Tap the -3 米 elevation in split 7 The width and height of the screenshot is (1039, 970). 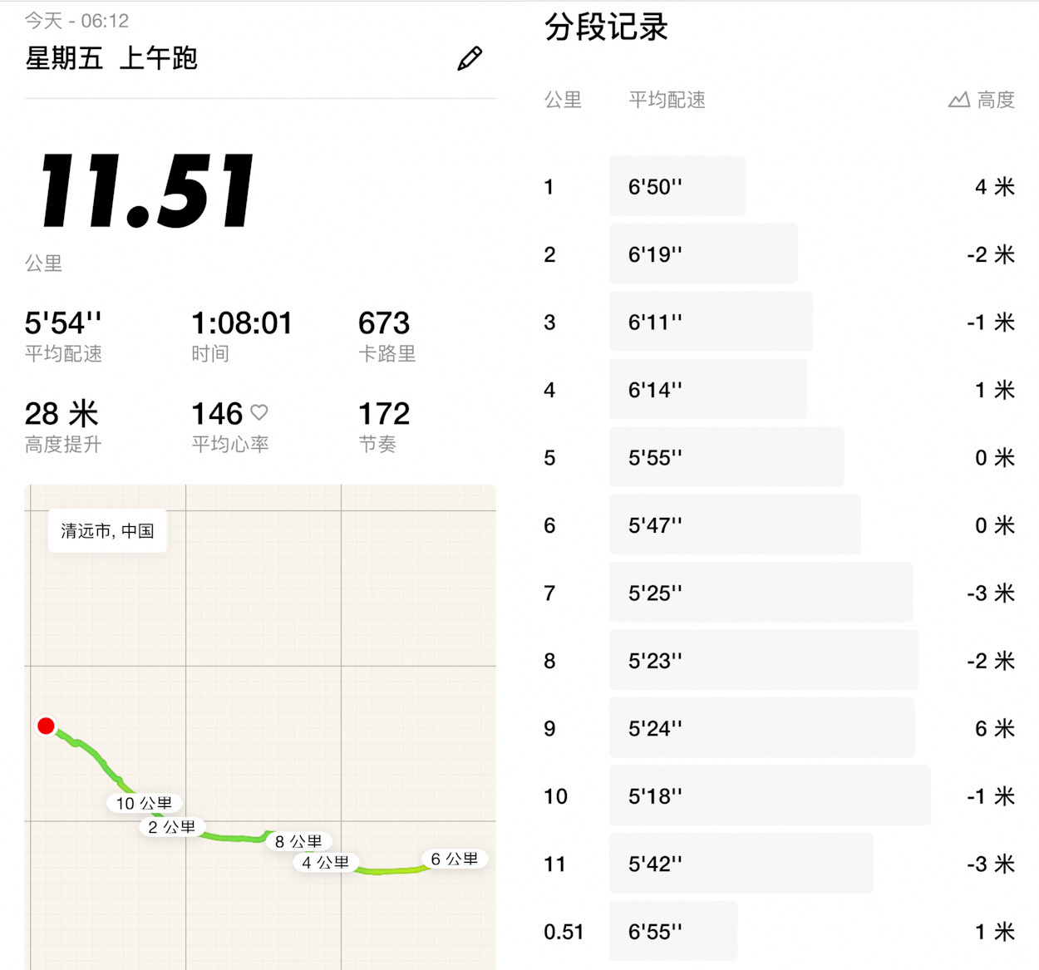coord(991,593)
